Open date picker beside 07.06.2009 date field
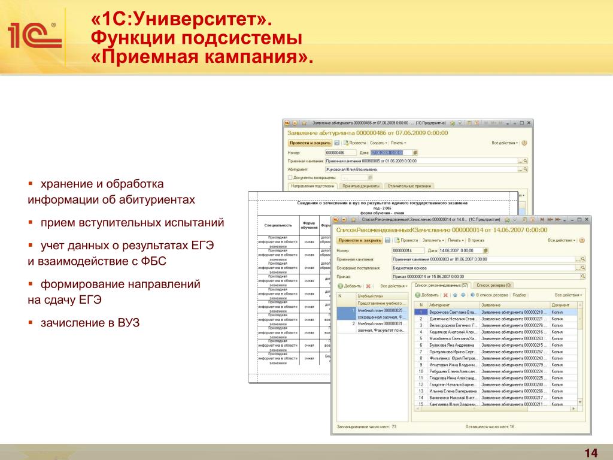 415,153
